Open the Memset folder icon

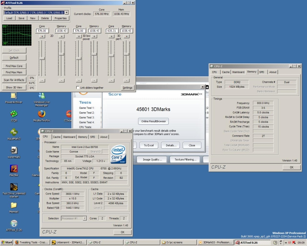click(x=14, y=207)
